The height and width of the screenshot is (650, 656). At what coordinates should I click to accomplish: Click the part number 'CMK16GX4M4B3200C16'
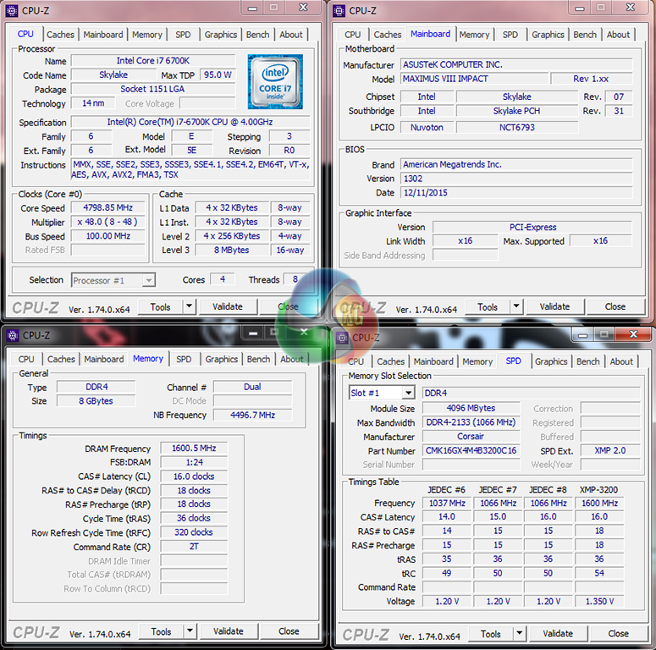(471, 450)
